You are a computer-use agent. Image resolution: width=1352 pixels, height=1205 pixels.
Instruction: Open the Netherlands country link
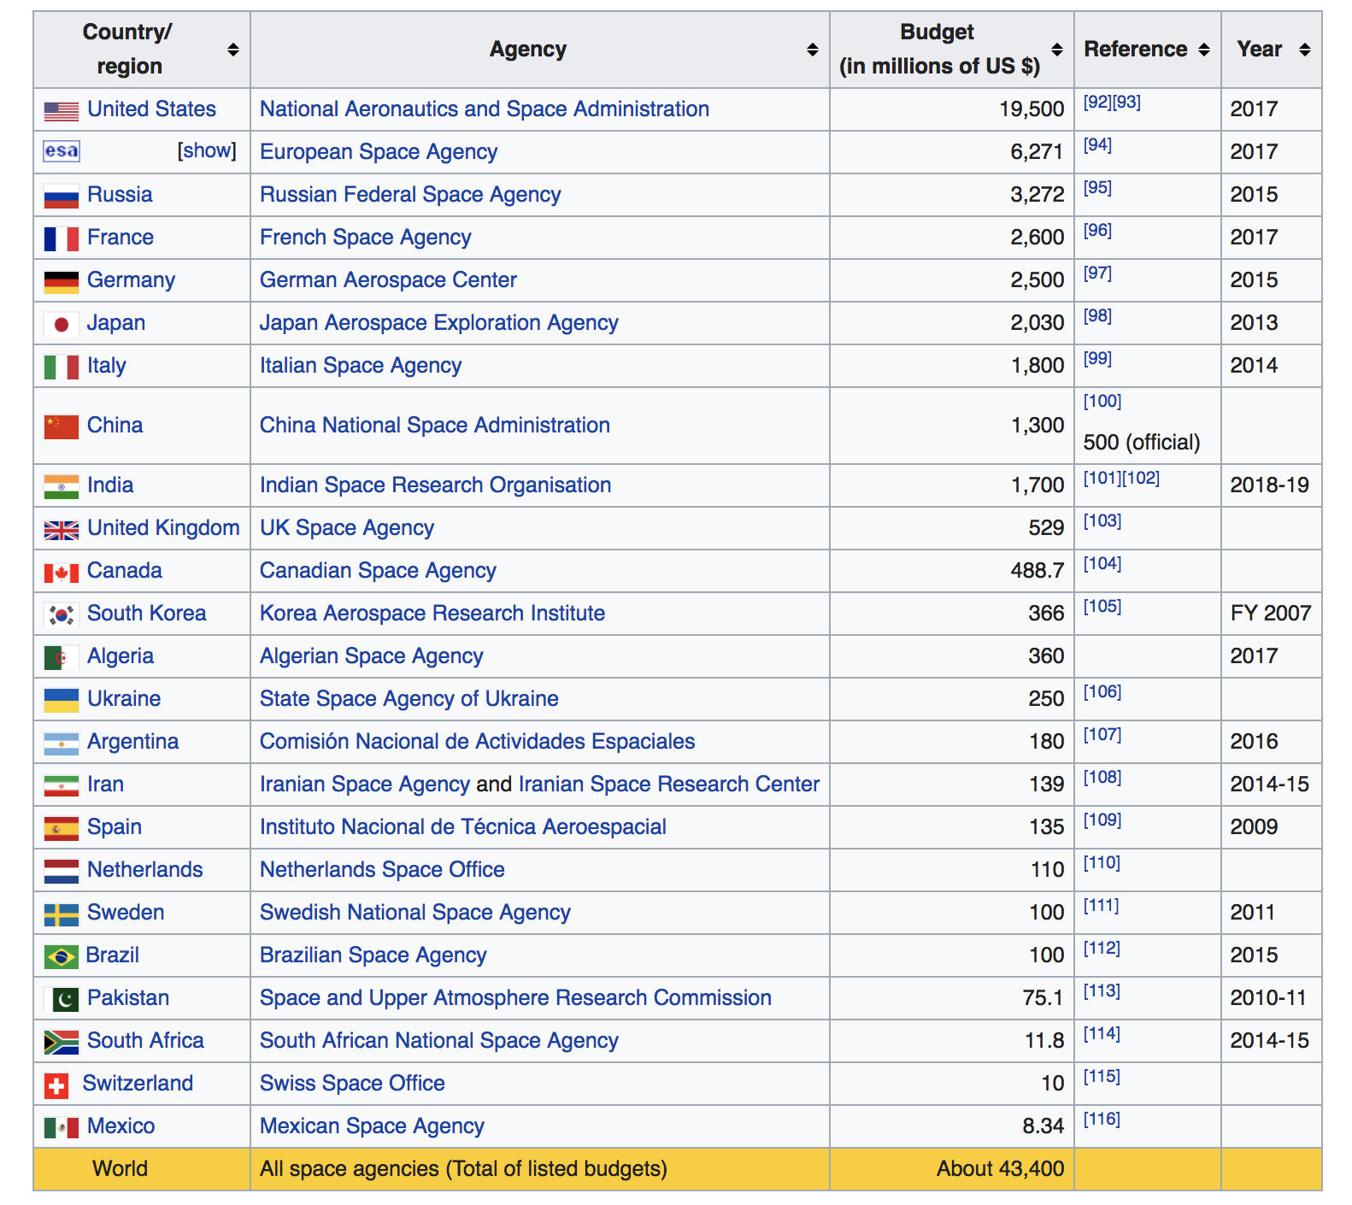pyautogui.click(x=145, y=870)
